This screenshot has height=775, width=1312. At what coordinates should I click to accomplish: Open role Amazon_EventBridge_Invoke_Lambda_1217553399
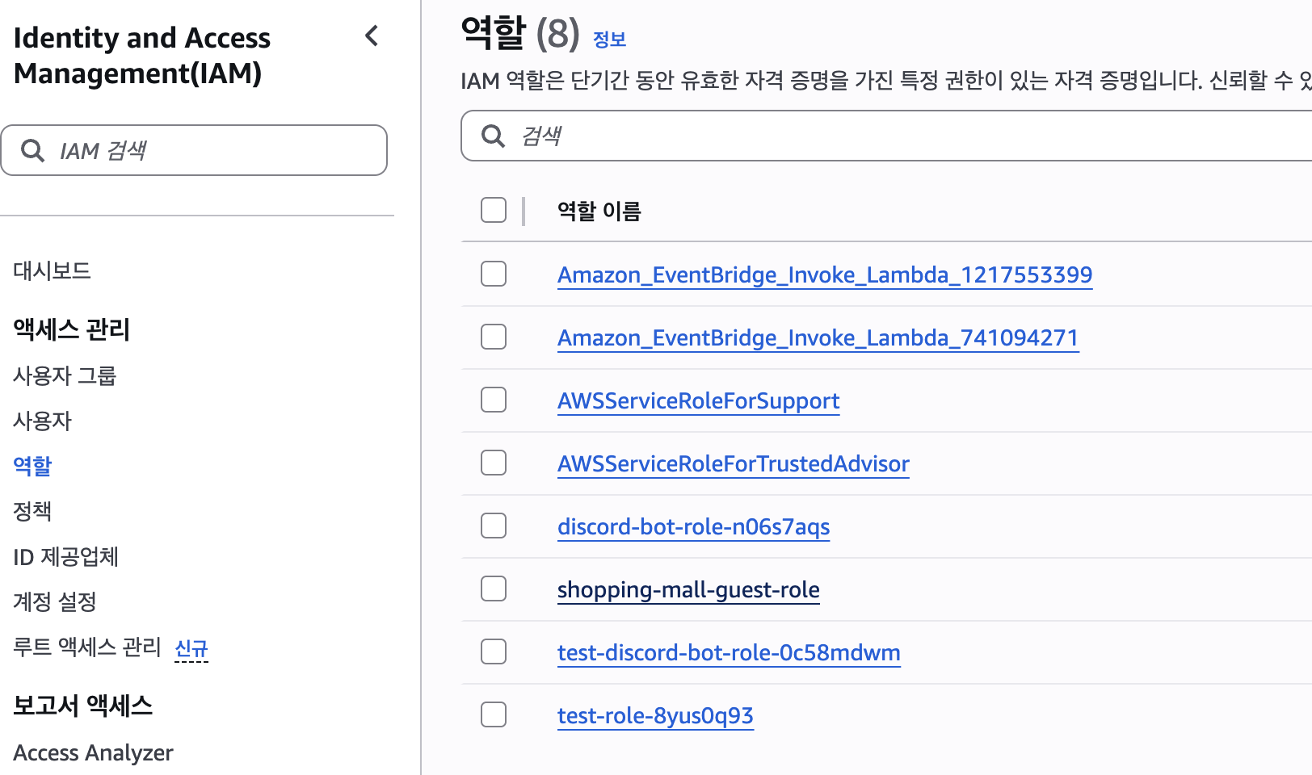tap(824, 275)
